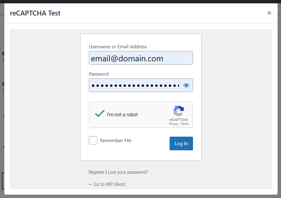This screenshot has height=198, width=281.
Task: Click the dimmed page area left of dialog
Action: (x=2, y=107)
